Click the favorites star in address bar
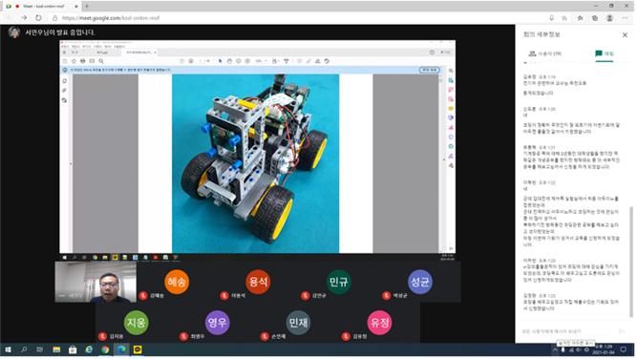The height and width of the screenshot is (359, 637). pos(564,18)
